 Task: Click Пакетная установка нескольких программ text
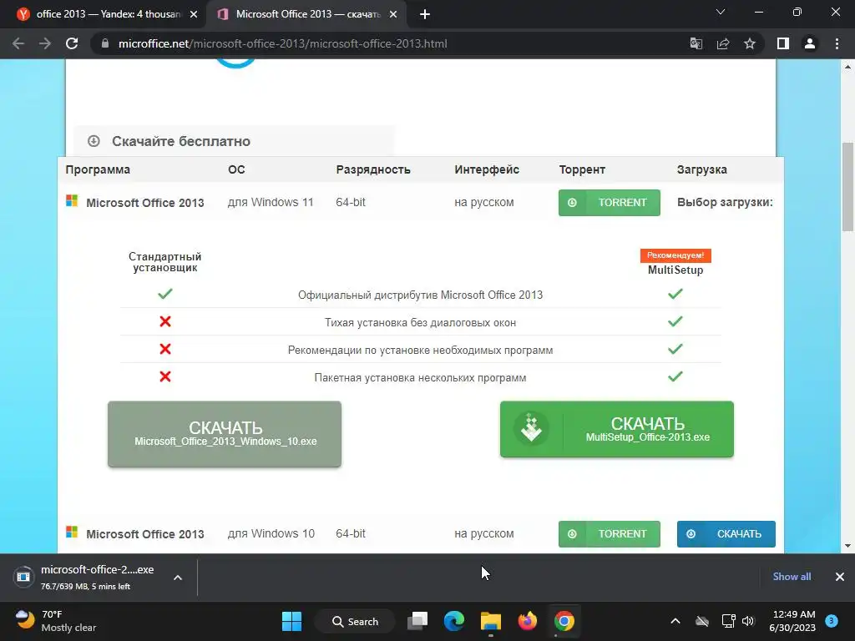(x=421, y=378)
